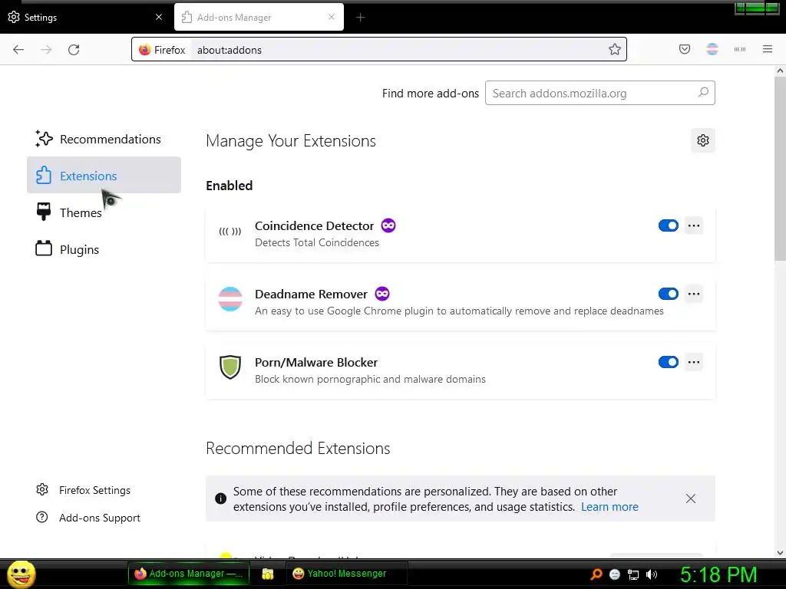Click 'Detects Total Coincidences' description text
Image resolution: width=786 pixels, height=589 pixels.
tap(317, 242)
